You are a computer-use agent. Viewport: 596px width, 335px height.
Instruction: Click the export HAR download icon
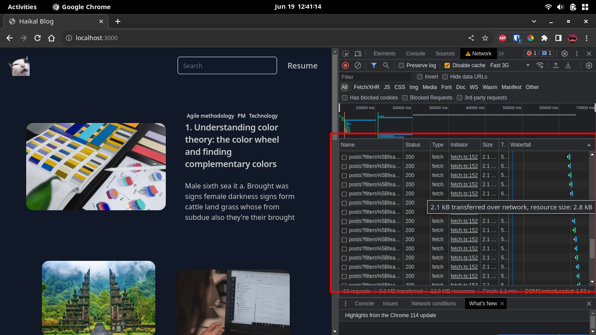click(x=568, y=65)
